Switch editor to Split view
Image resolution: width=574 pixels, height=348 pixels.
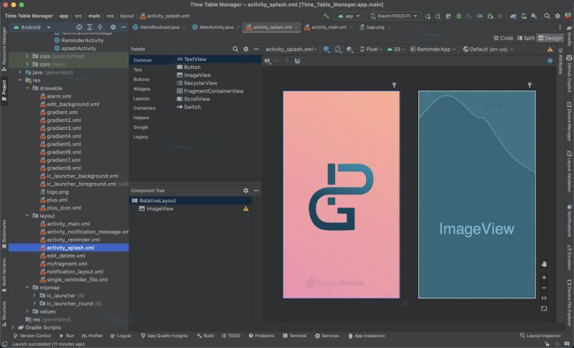tap(526, 38)
